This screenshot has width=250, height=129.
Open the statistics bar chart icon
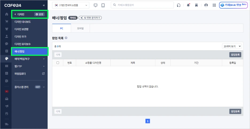coord(7,73)
